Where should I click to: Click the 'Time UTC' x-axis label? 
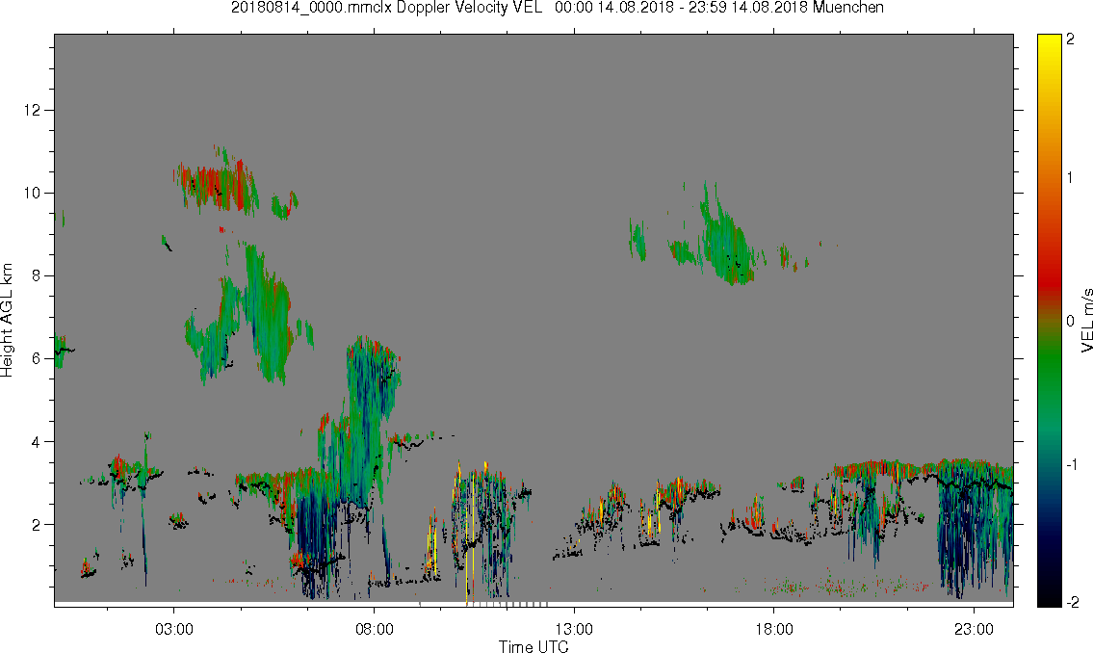point(533,646)
